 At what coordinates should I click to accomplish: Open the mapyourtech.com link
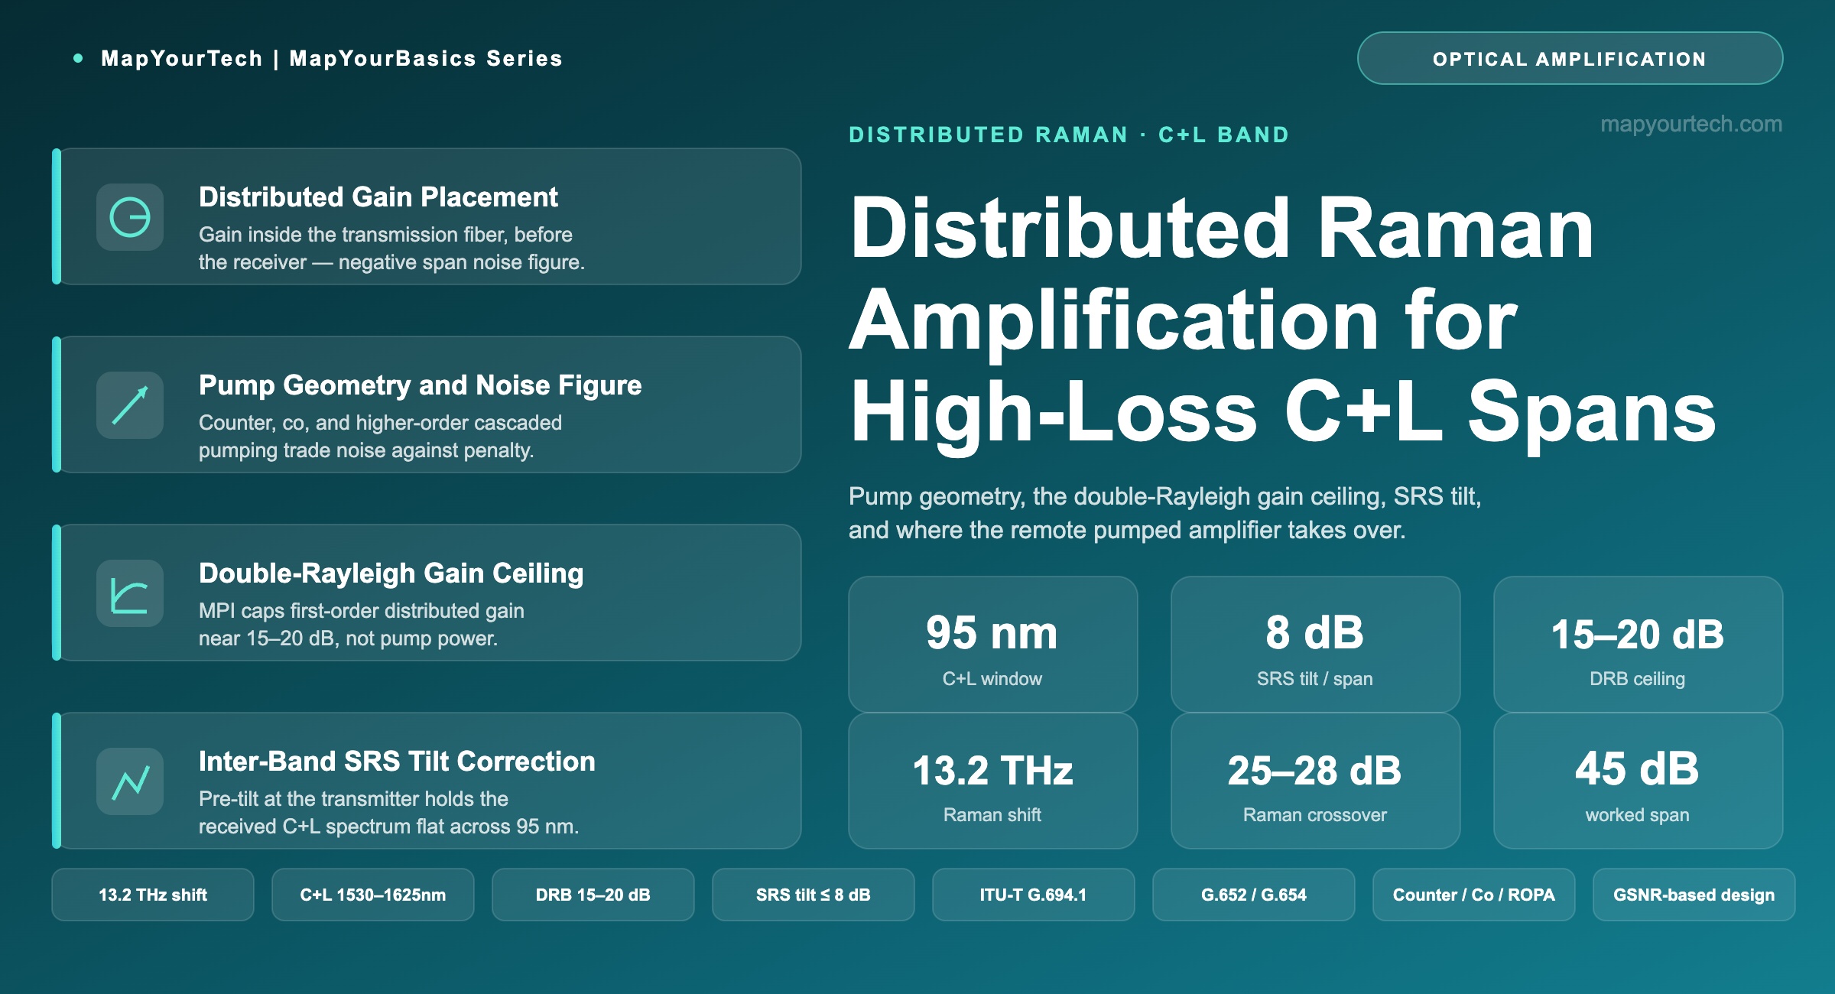click(1691, 124)
